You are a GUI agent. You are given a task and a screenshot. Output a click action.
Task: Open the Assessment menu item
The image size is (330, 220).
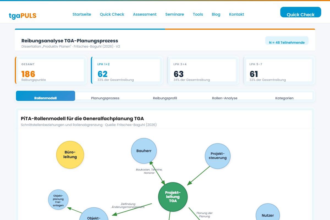pyautogui.click(x=145, y=14)
